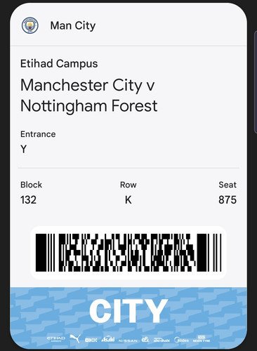The height and width of the screenshot is (351, 257).
Task: Click the Man City header title
Action: [73, 26]
